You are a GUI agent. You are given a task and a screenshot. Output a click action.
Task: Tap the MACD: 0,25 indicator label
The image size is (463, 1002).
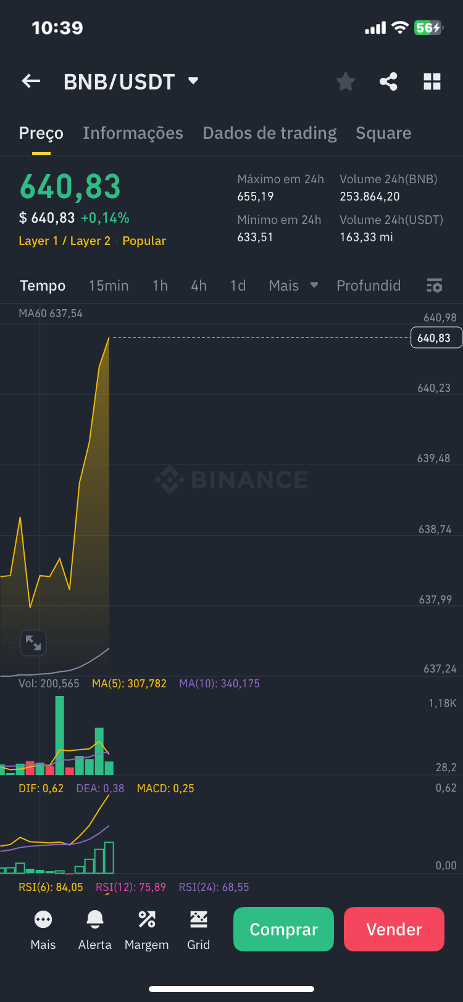click(x=165, y=789)
